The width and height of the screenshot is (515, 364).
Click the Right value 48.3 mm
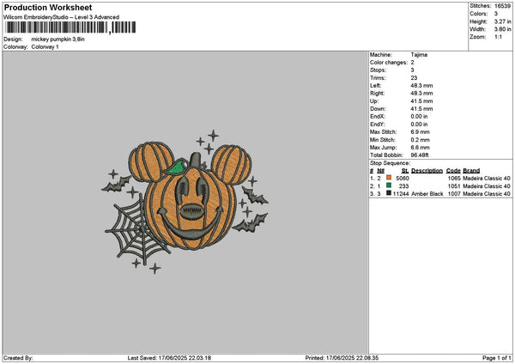tap(421, 94)
